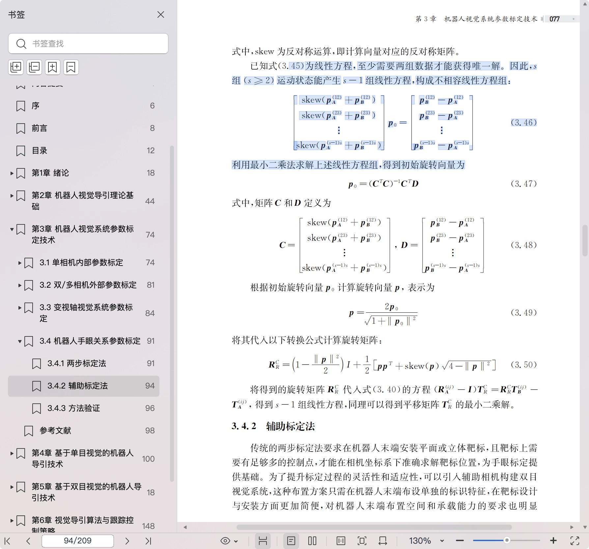Click the document horizontal scrollbar
589x549 pixels.
[x=374, y=527]
